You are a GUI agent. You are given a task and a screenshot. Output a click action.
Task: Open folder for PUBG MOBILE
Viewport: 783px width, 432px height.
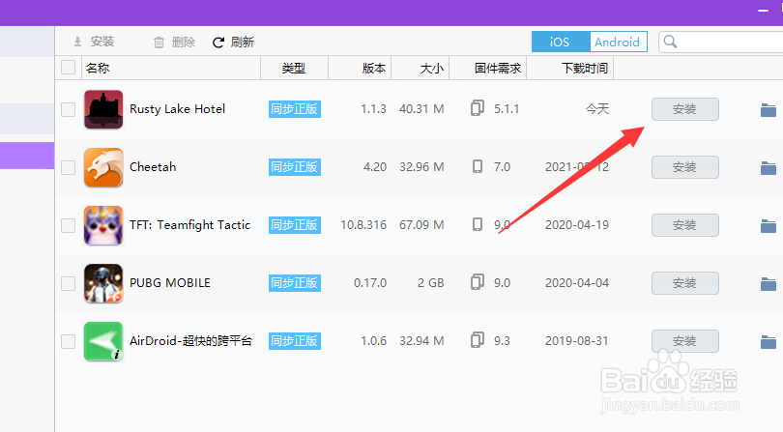pos(768,283)
